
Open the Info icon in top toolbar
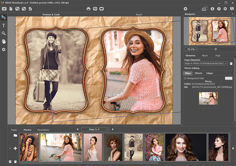[x=212, y=9]
